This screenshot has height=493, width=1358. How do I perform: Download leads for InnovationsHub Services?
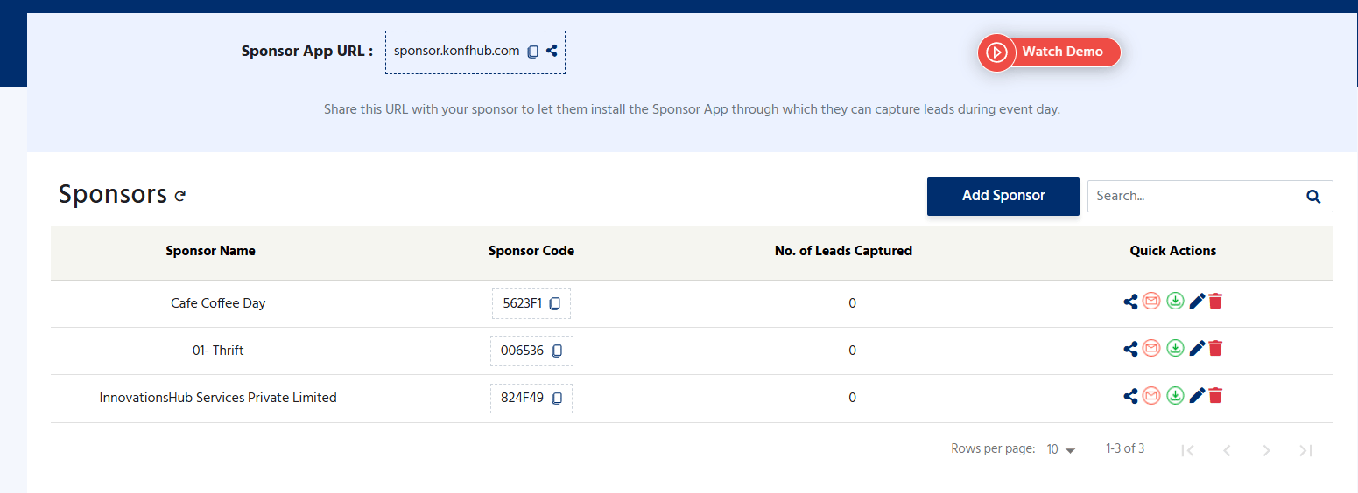(1175, 395)
